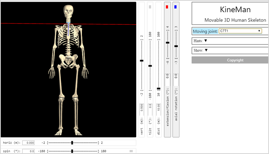
Task: Click the spin degrees input field
Action: coord(28,151)
